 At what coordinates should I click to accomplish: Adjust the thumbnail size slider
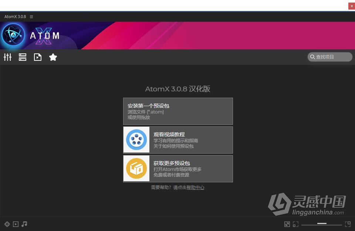[x=321, y=224]
